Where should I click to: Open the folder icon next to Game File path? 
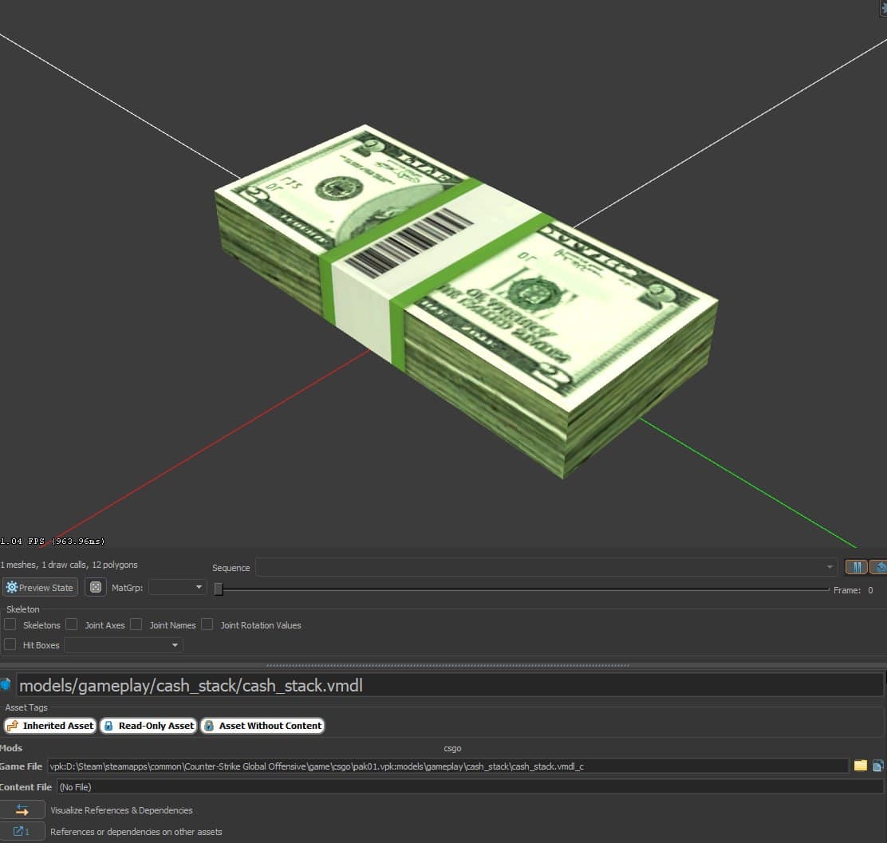(859, 766)
